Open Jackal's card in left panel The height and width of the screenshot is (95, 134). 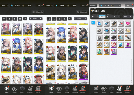pyautogui.click(x=6, y=65)
